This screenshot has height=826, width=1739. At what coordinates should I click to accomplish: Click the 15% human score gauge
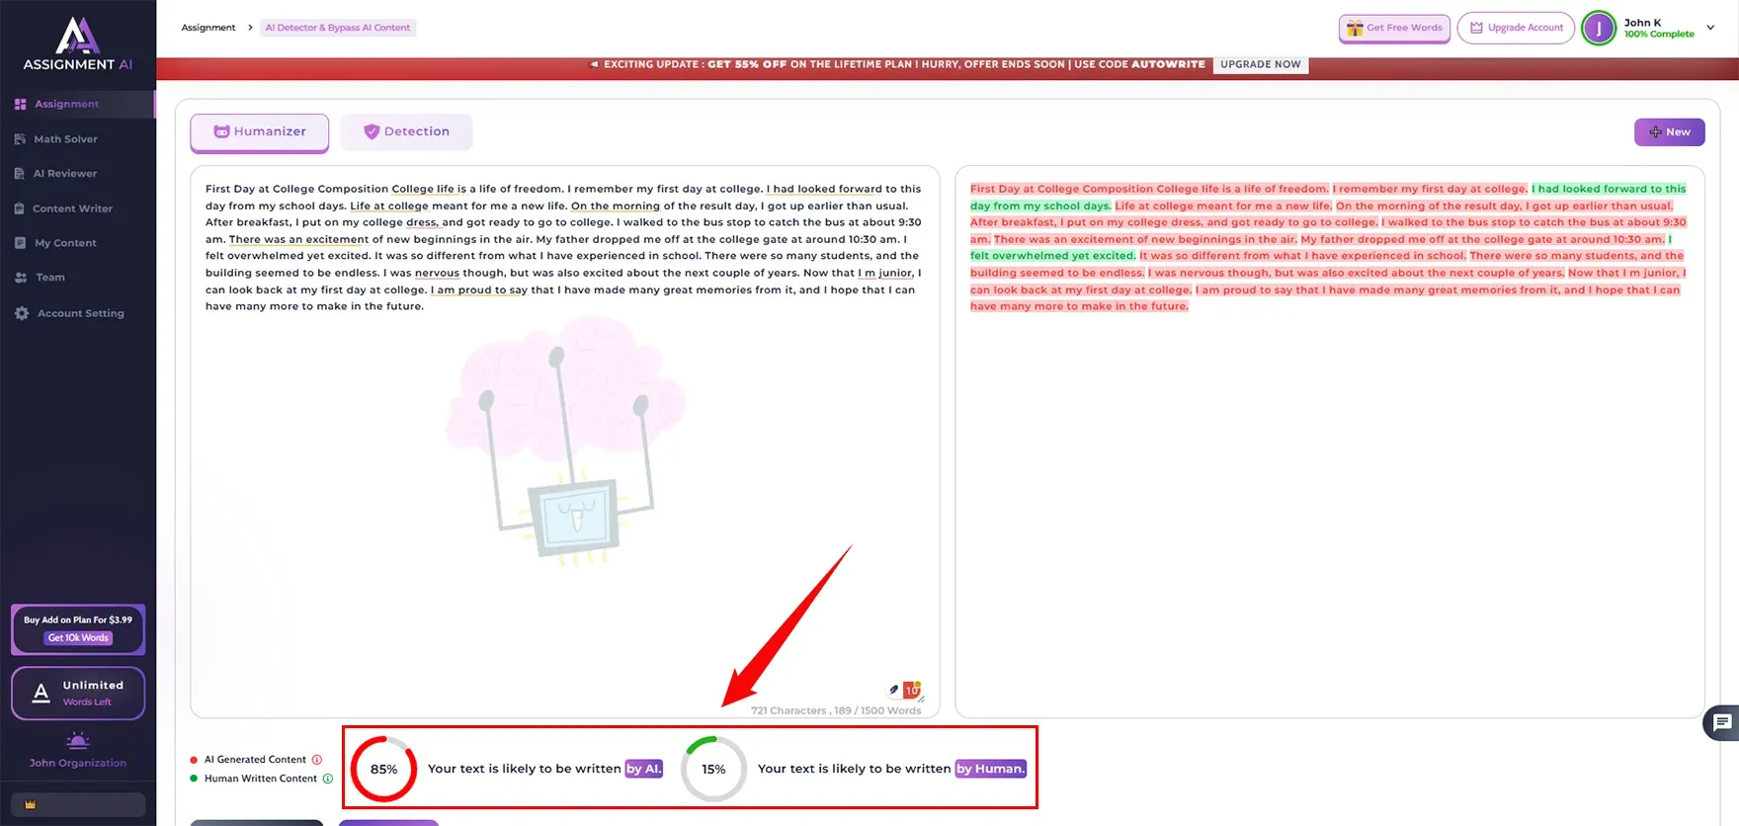(713, 769)
